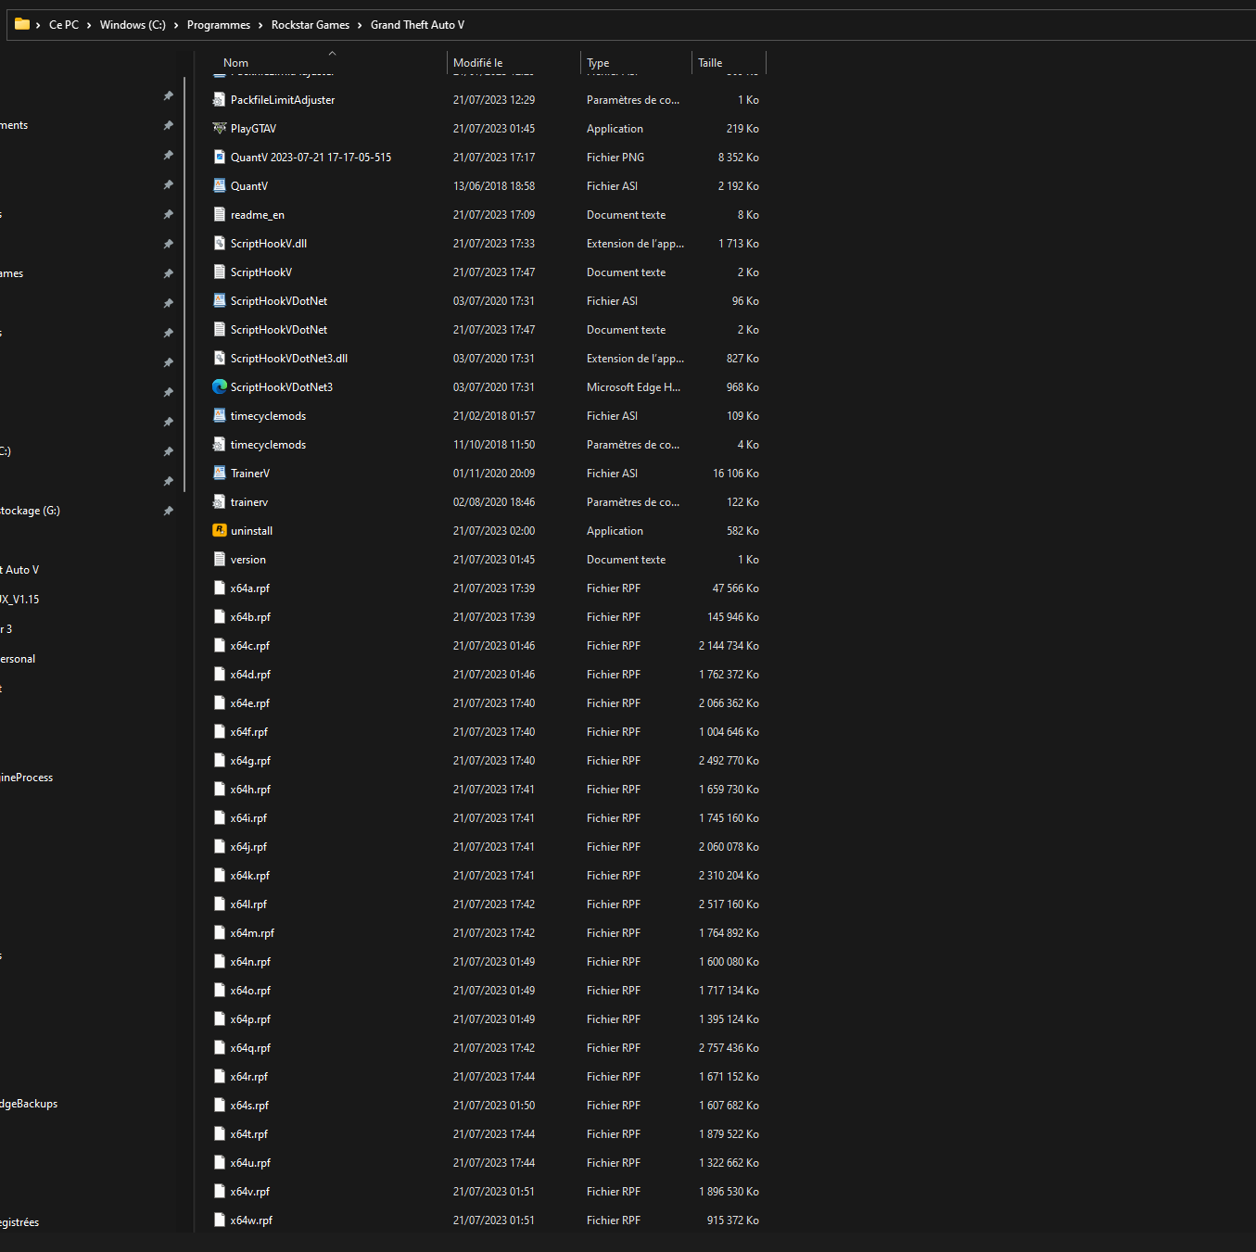This screenshot has width=1256, height=1252.
Task: Expand the chevron after Rockstar Games breadcrumb
Action: tap(360, 25)
